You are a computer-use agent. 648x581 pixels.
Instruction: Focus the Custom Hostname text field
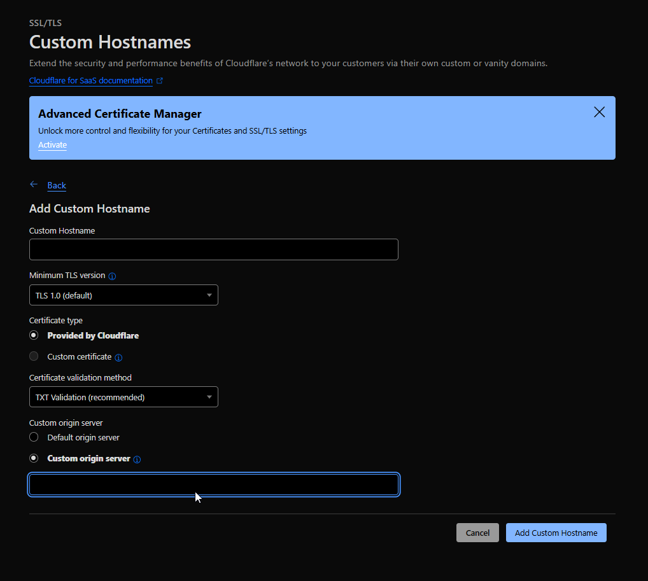tap(213, 249)
